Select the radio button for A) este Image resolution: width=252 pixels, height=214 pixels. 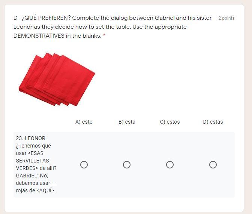coord(84,165)
